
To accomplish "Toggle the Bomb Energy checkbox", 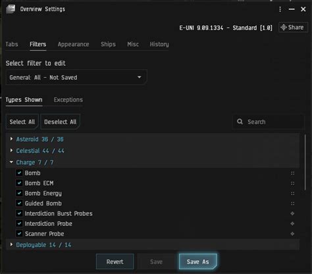I will [19, 193].
